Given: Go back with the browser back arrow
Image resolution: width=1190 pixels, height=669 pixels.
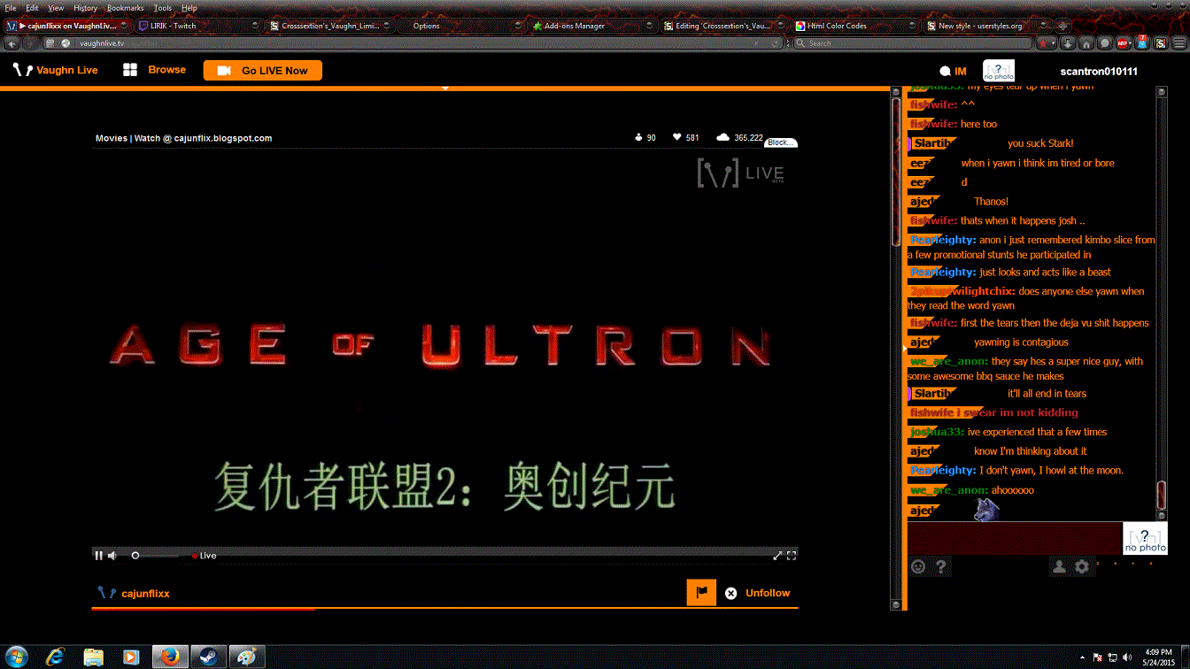Looking at the screenshot, I should pyautogui.click(x=12, y=43).
